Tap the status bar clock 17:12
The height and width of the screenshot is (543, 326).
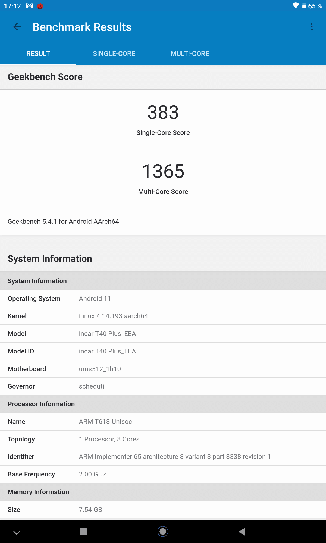click(x=12, y=6)
